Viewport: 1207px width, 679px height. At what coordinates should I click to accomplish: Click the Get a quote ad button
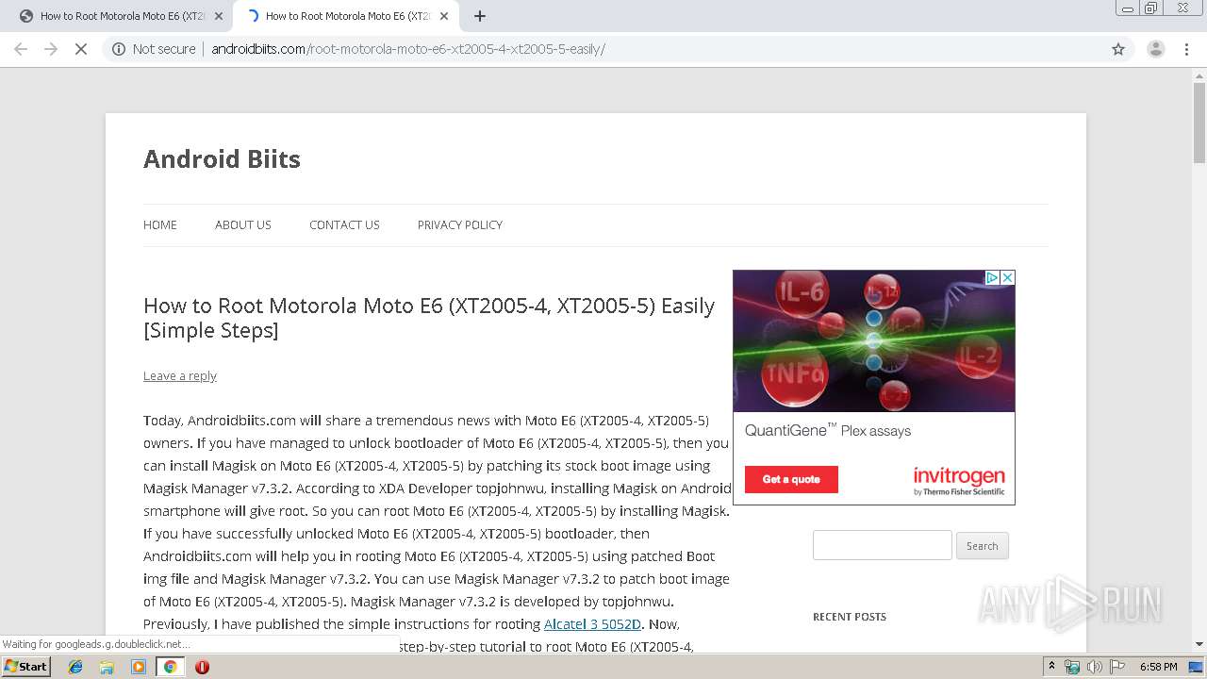(791, 479)
